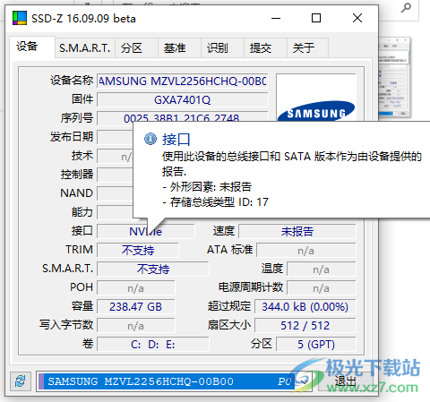Image resolution: width=430 pixels, height=402 pixels.
Task: Click the 电源周期计数 n/a field
Action: tap(322, 287)
